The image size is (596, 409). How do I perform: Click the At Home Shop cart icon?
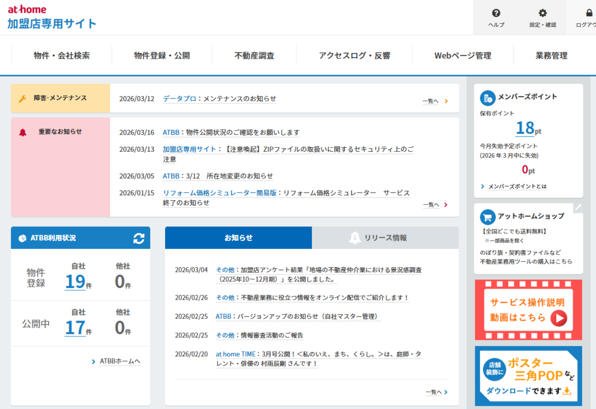487,216
